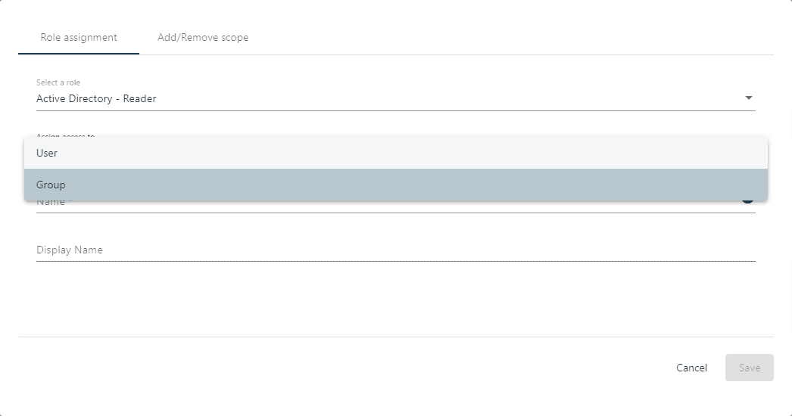Click the small triangle on the role selector

pos(749,98)
